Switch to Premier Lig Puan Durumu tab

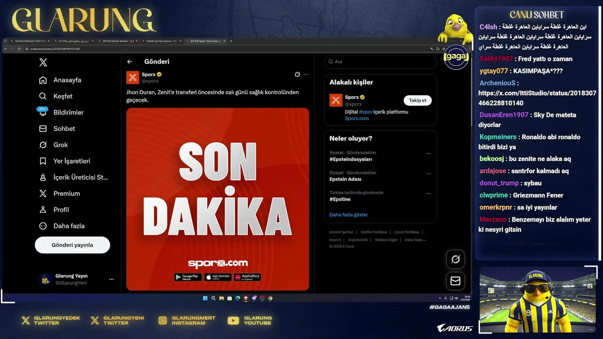161,41
